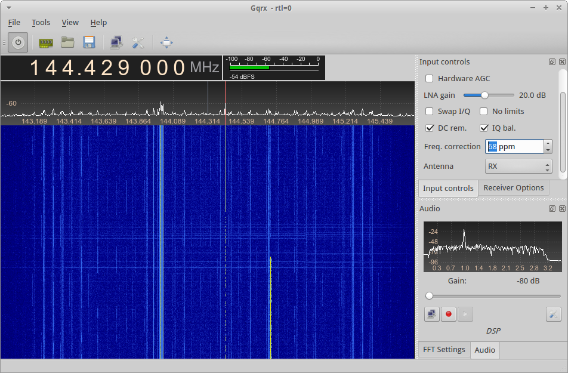Open the remote control computers icon

[x=116, y=42]
